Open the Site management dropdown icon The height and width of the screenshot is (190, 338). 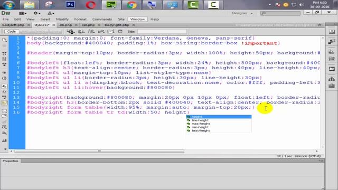(x=51, y=13)
